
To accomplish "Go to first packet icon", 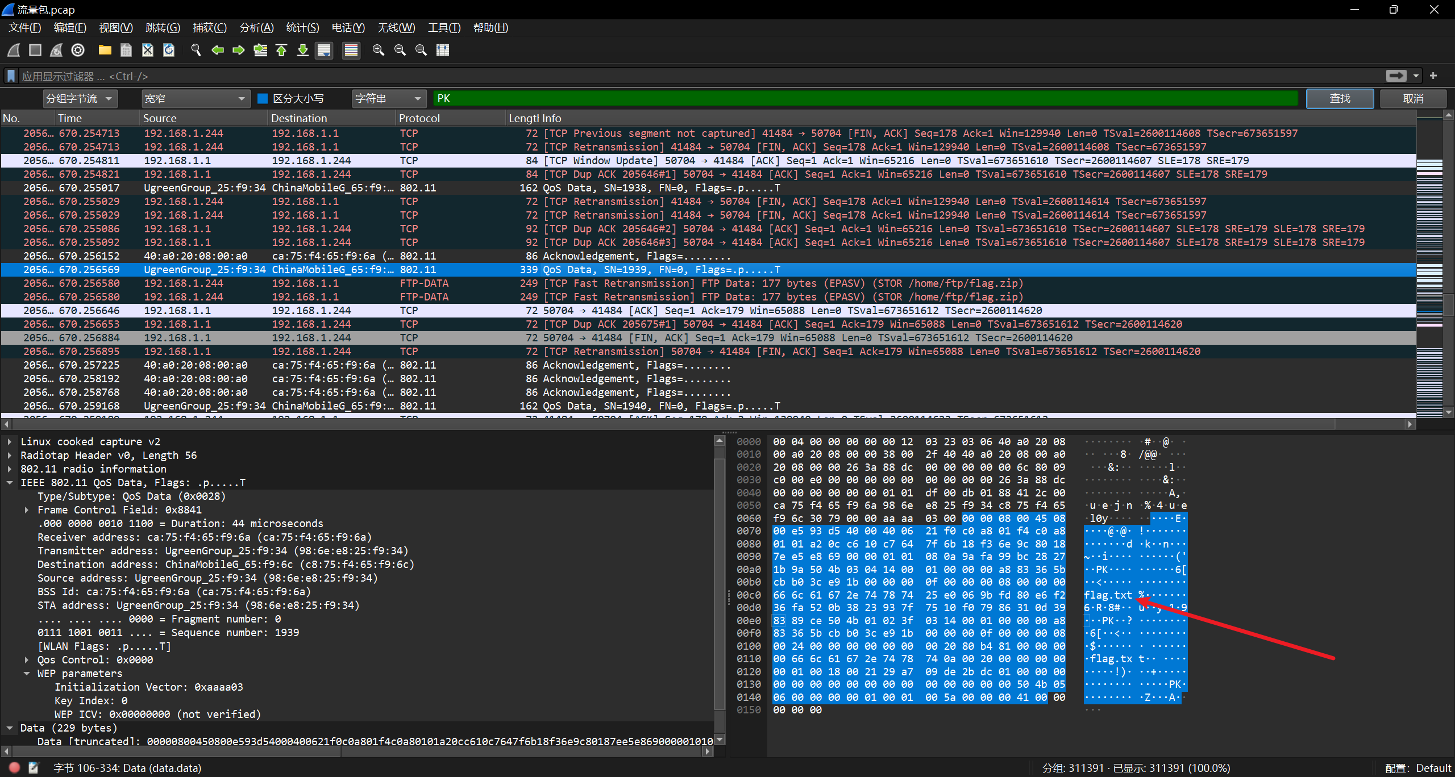I will click(x=281, y=50).
